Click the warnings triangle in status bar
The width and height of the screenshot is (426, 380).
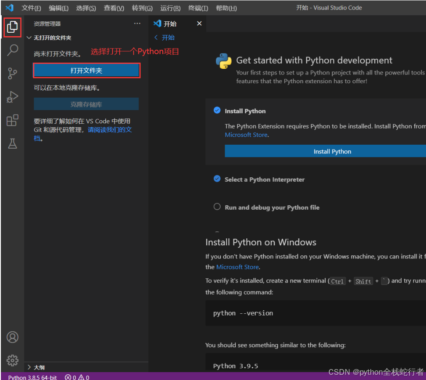click(x=81, y=377)
